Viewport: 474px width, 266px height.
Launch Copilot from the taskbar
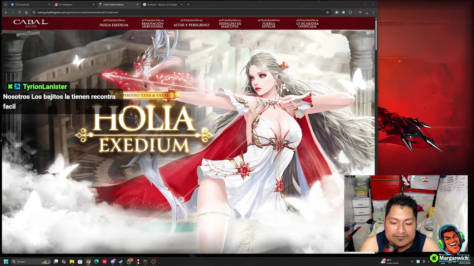[64, 262]
